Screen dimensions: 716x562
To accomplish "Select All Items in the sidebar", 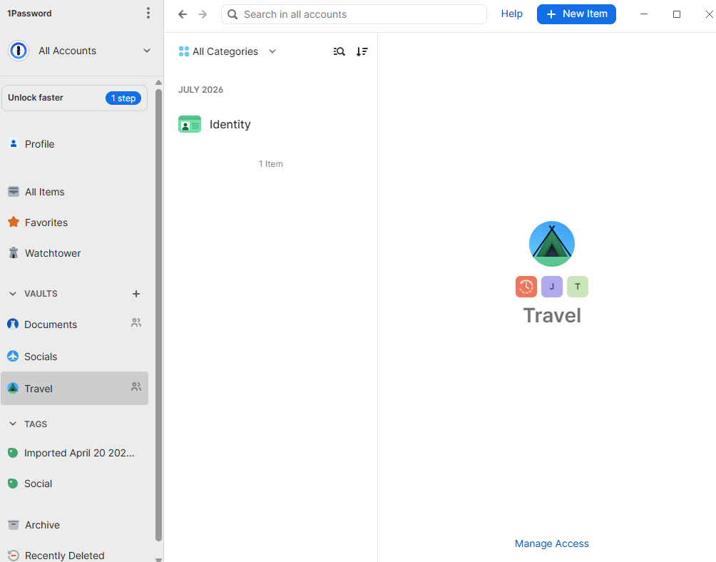I will 74,192.
